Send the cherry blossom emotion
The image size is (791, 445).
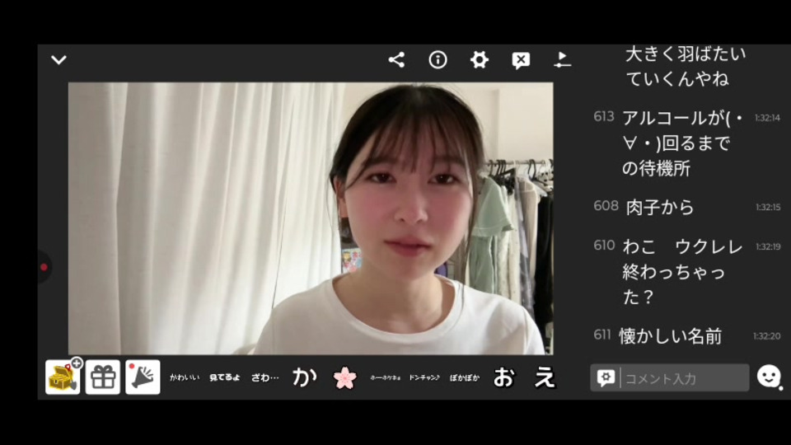[x=345, y=377]
